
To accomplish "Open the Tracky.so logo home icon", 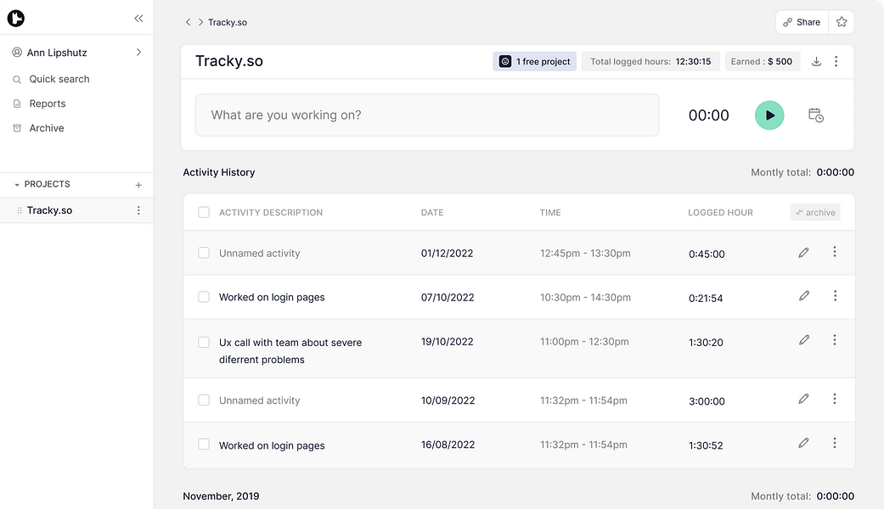I will (x=16, y=19).
